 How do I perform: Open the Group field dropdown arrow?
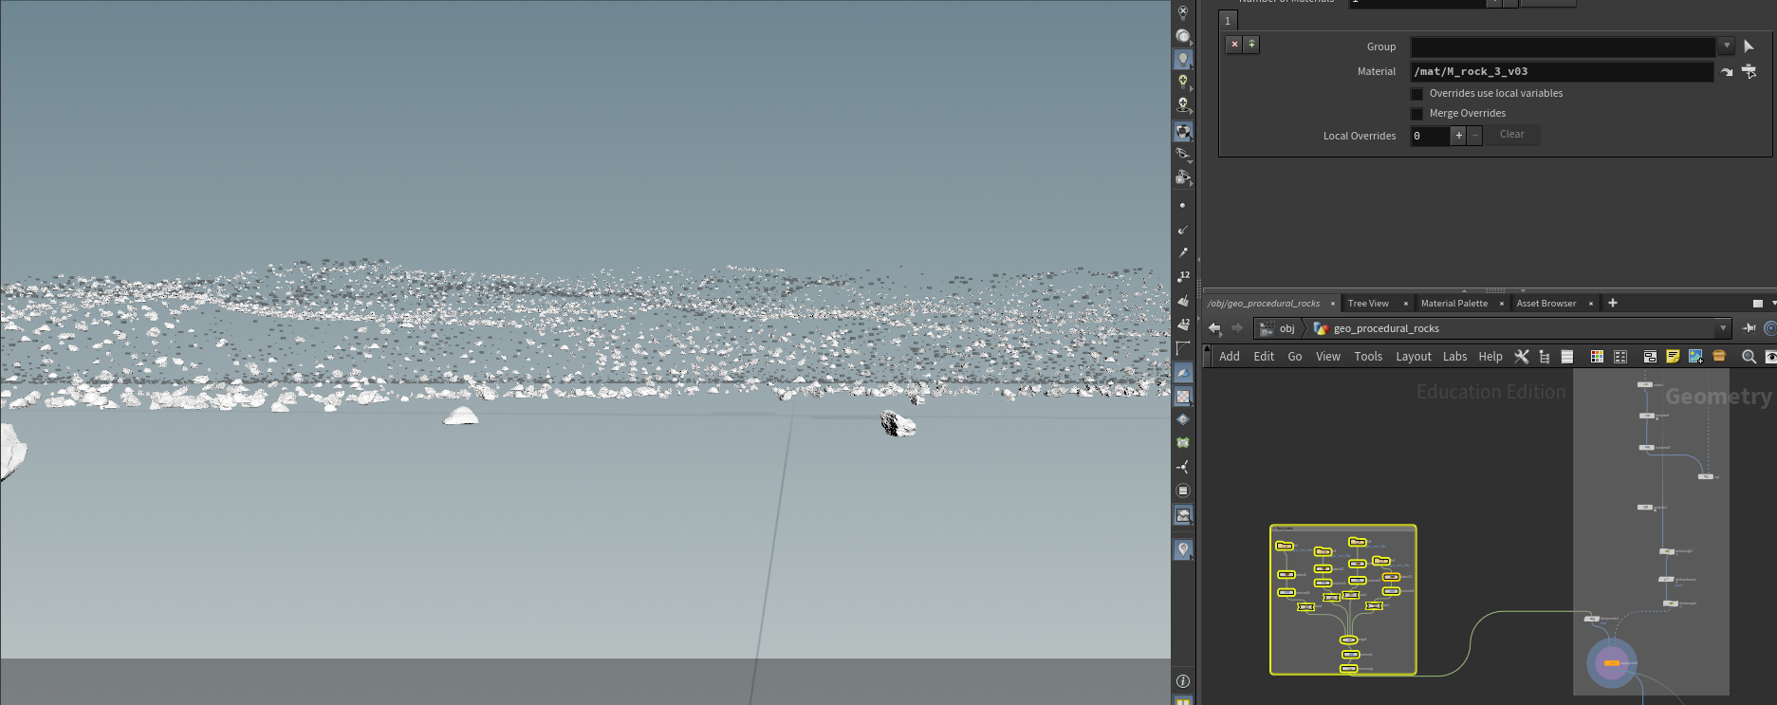1727,46
